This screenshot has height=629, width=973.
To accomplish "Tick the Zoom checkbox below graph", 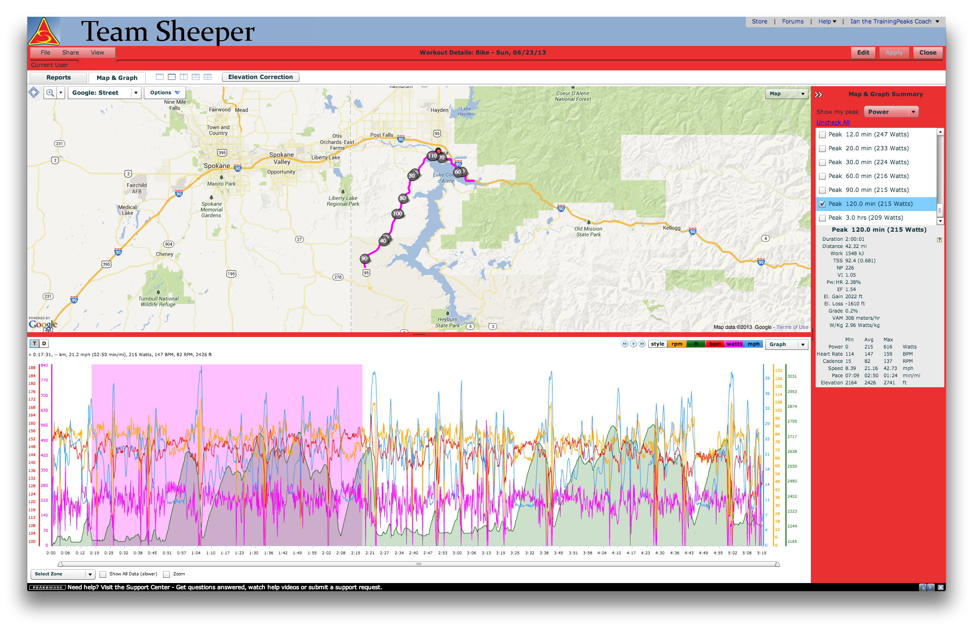I will 166,574.
